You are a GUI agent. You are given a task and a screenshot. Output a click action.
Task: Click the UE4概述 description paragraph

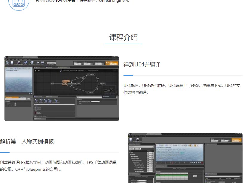[182, 89]
